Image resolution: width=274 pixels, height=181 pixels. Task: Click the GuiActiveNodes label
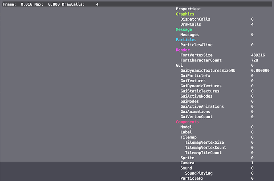tap(196, 96)
